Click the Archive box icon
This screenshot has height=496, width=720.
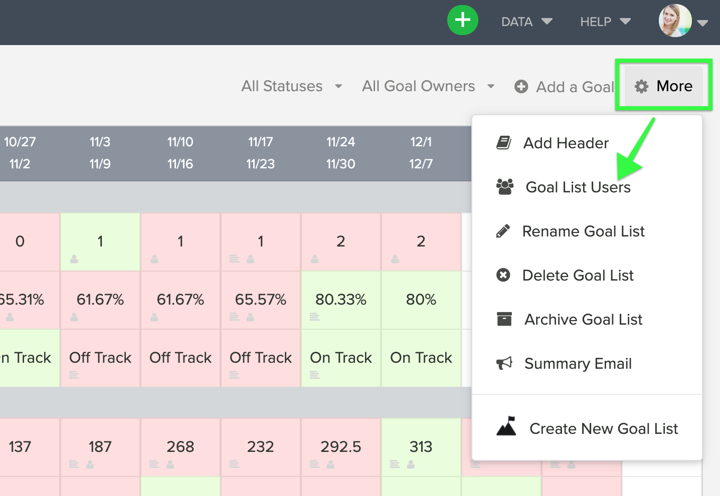coord(504,319)
